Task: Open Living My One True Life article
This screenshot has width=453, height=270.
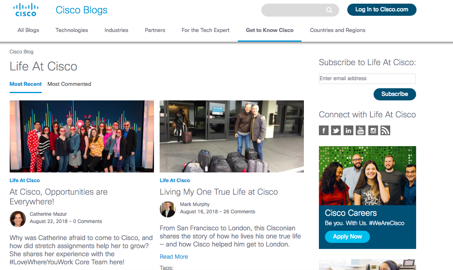Action: coord(219,192)
